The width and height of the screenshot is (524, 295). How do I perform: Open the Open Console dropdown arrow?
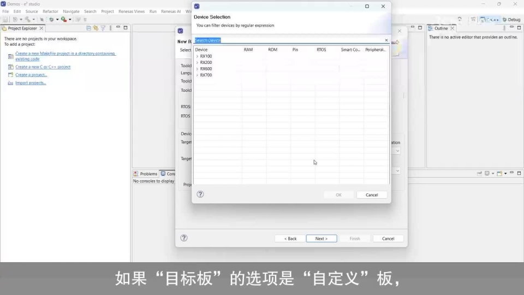[505, 173]
